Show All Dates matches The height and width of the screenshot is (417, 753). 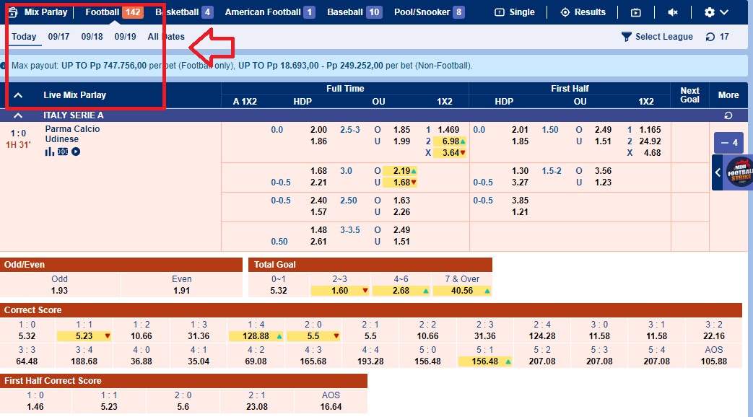click(x=165, y=37)
